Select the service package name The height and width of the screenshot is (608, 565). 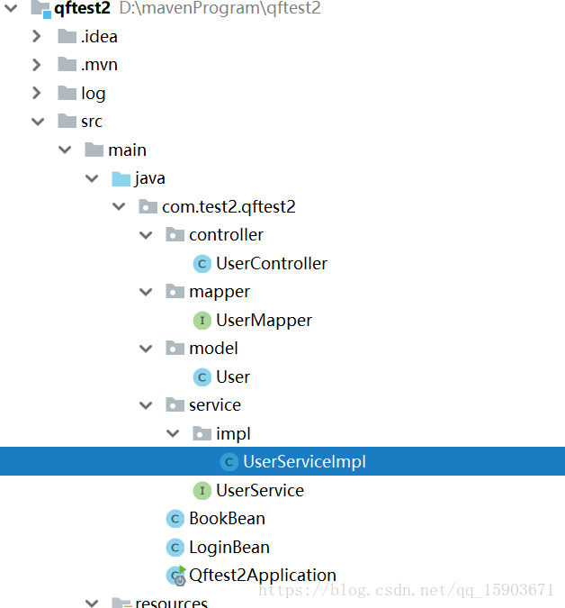[215, 405]
